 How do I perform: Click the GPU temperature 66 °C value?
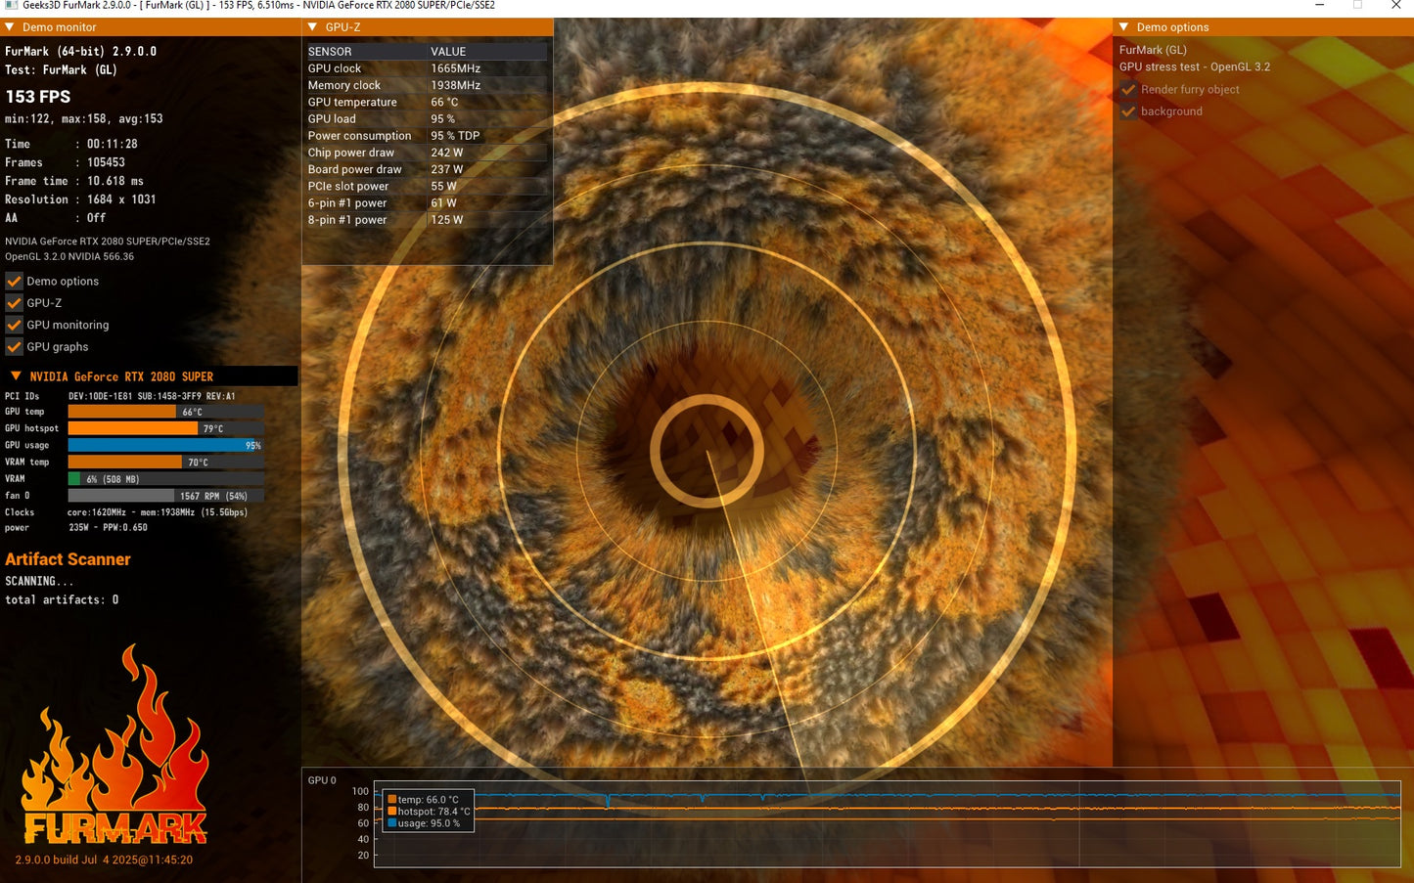tap(444, 102)
